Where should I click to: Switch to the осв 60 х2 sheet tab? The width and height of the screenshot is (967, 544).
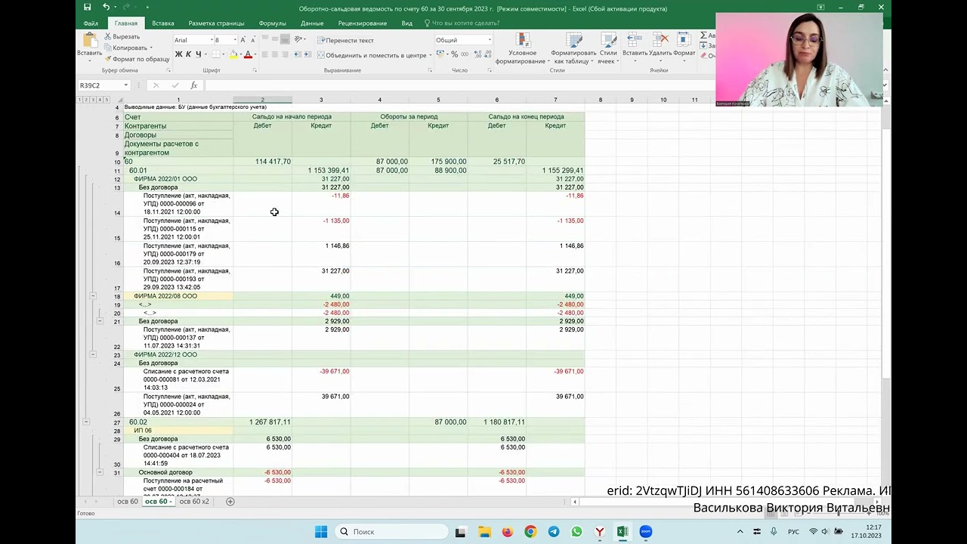194,502
